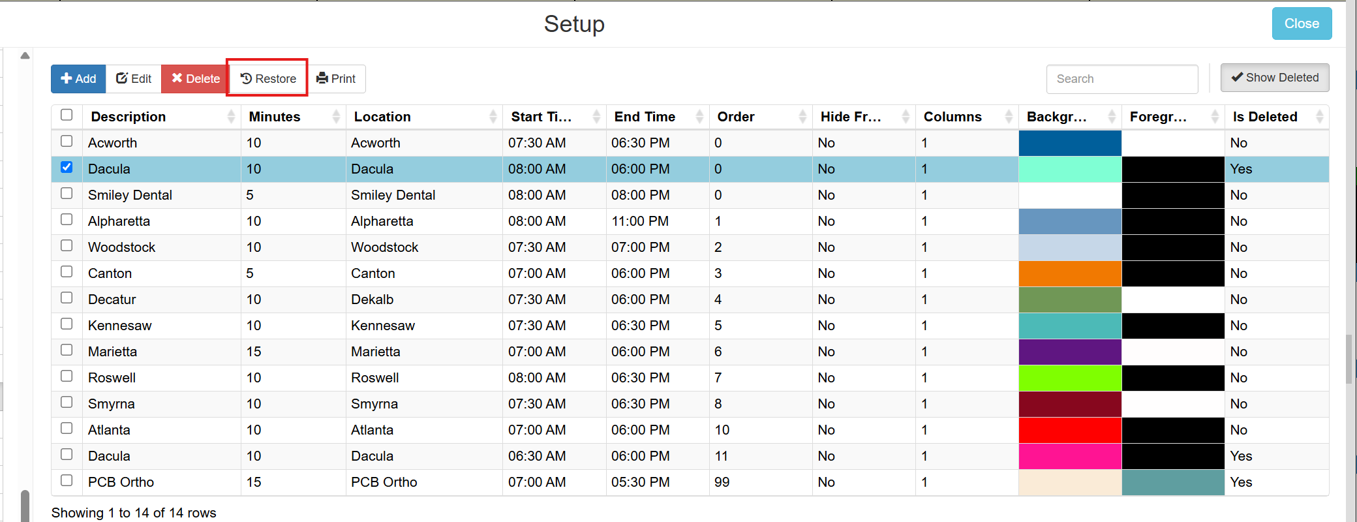Check the PCB Ortho row checkbox
Viewport: 1357px width, 522px height.
click(67, 480)
